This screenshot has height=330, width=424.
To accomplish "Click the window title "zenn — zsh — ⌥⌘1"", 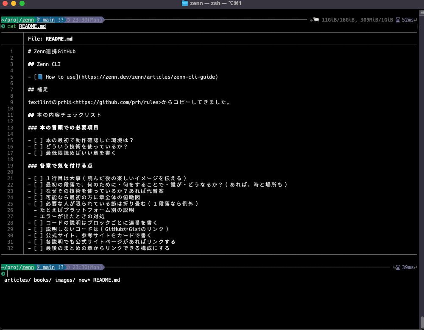I will (x=215, y=3).
